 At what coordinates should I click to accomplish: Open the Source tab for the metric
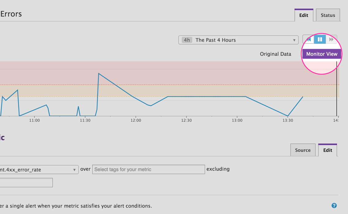303,150
